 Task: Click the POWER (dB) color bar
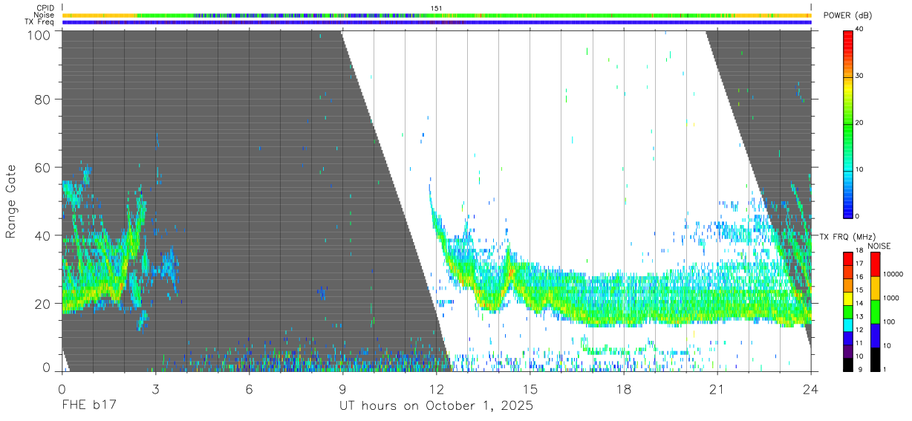848,123
